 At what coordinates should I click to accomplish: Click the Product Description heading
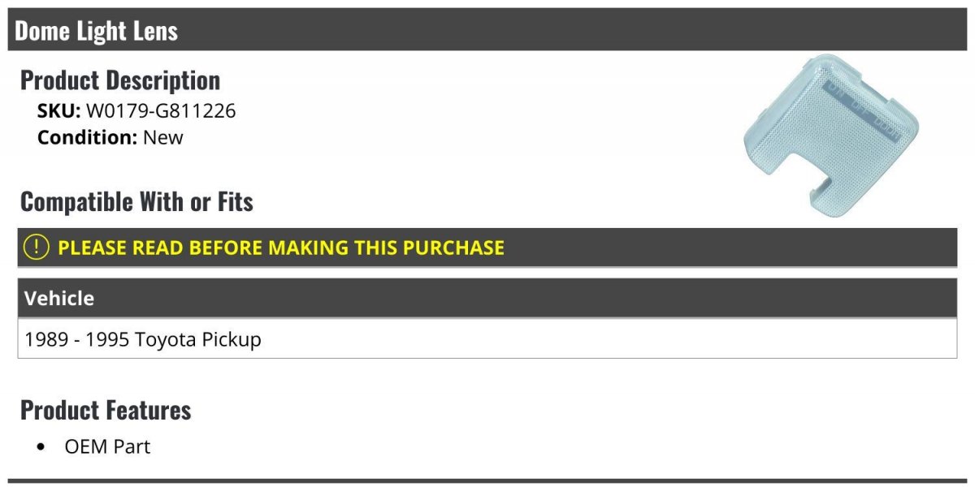pos(120,80)
